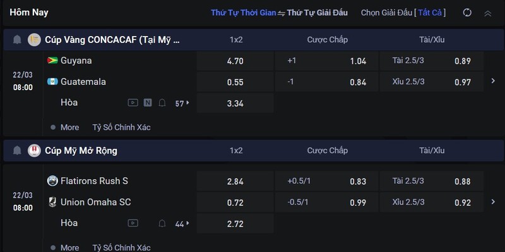This screenshot has height=252, width=505.
Task: Expand 57 more markets for Guyana match
Action: (x=182, y=103)
